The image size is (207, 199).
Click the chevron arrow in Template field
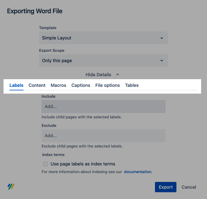[x=162, y=38]
